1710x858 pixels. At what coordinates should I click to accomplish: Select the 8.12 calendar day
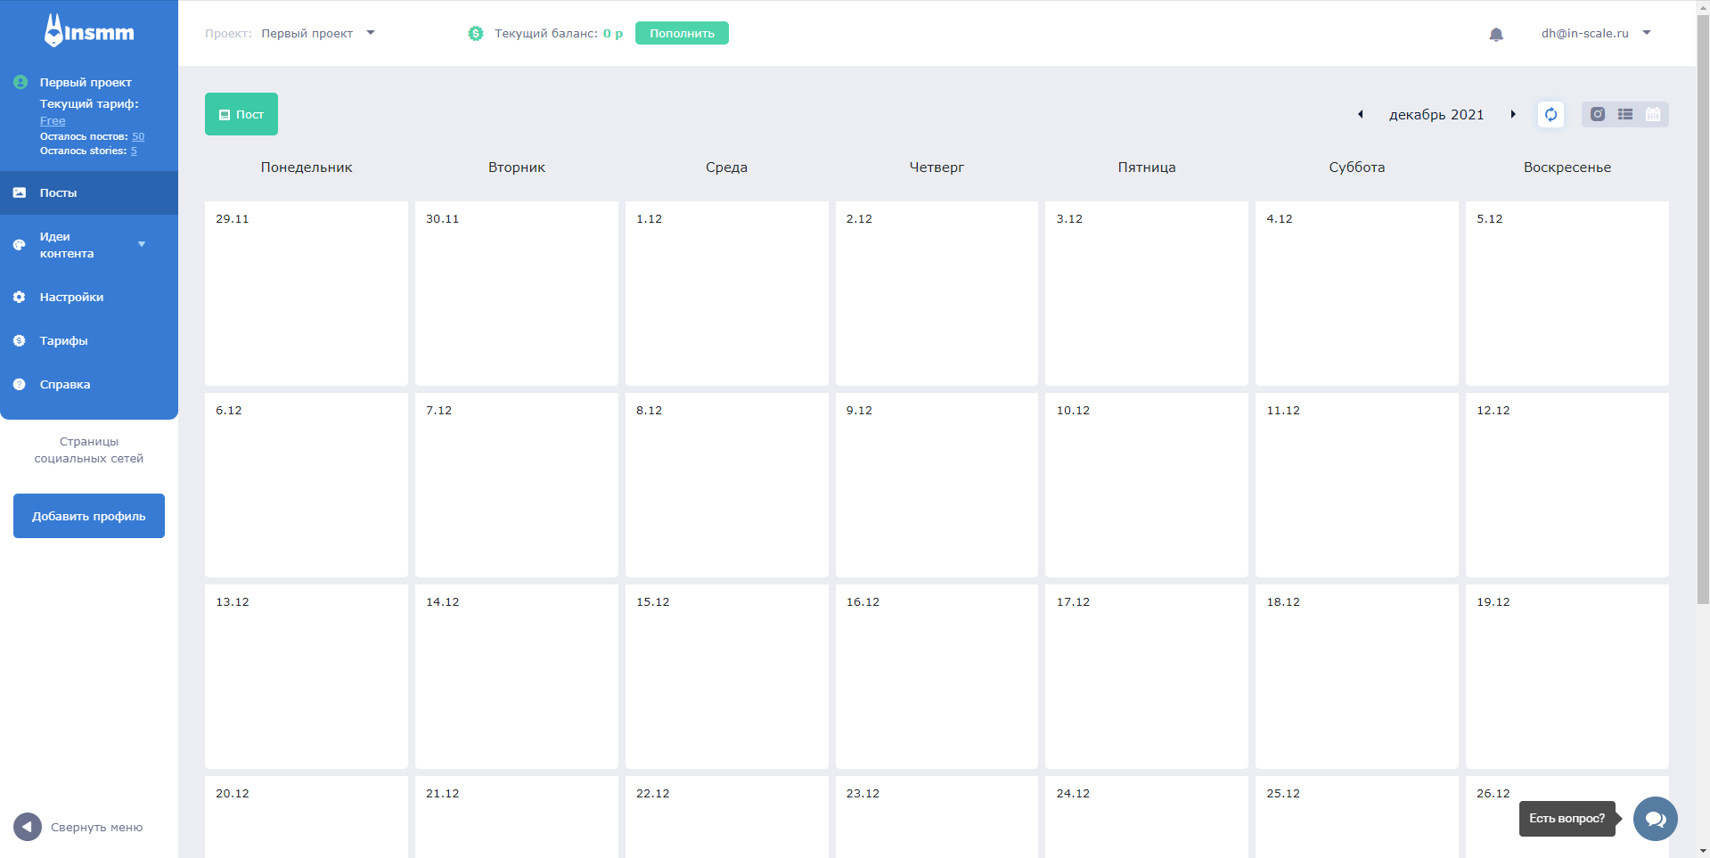pos(727,485)
